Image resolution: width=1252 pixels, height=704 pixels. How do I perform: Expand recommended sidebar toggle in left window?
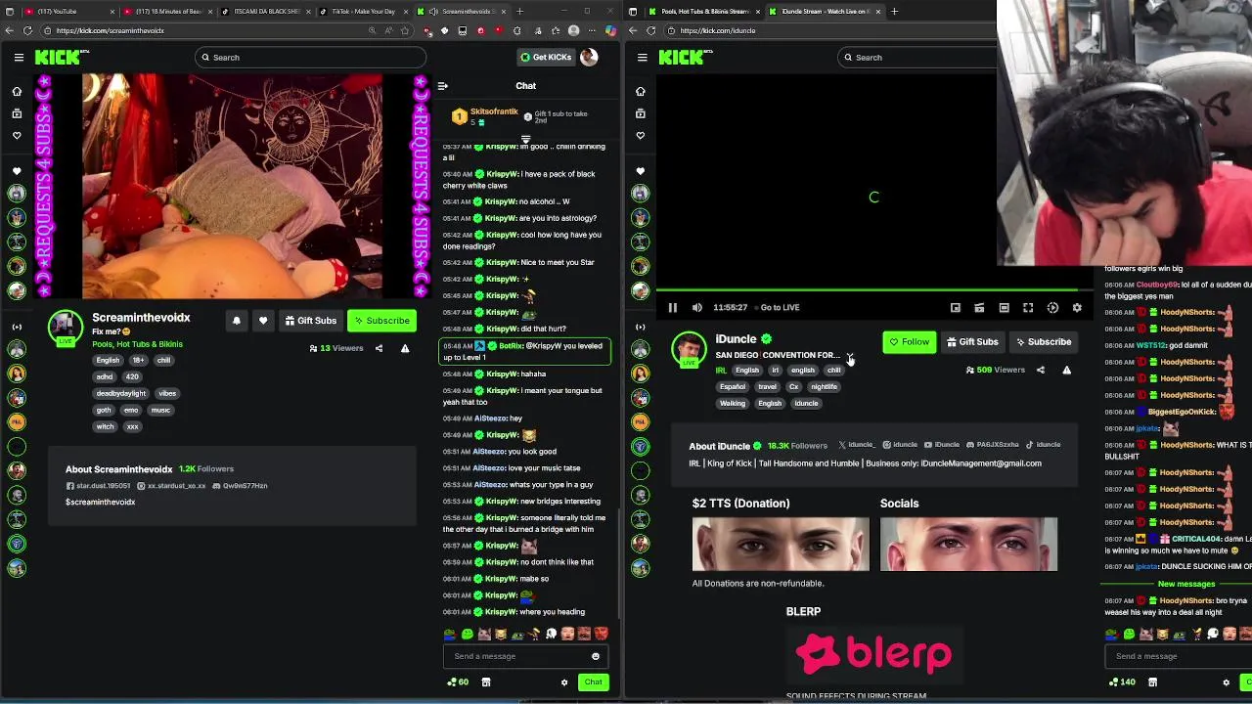click(x=17, y=327)
